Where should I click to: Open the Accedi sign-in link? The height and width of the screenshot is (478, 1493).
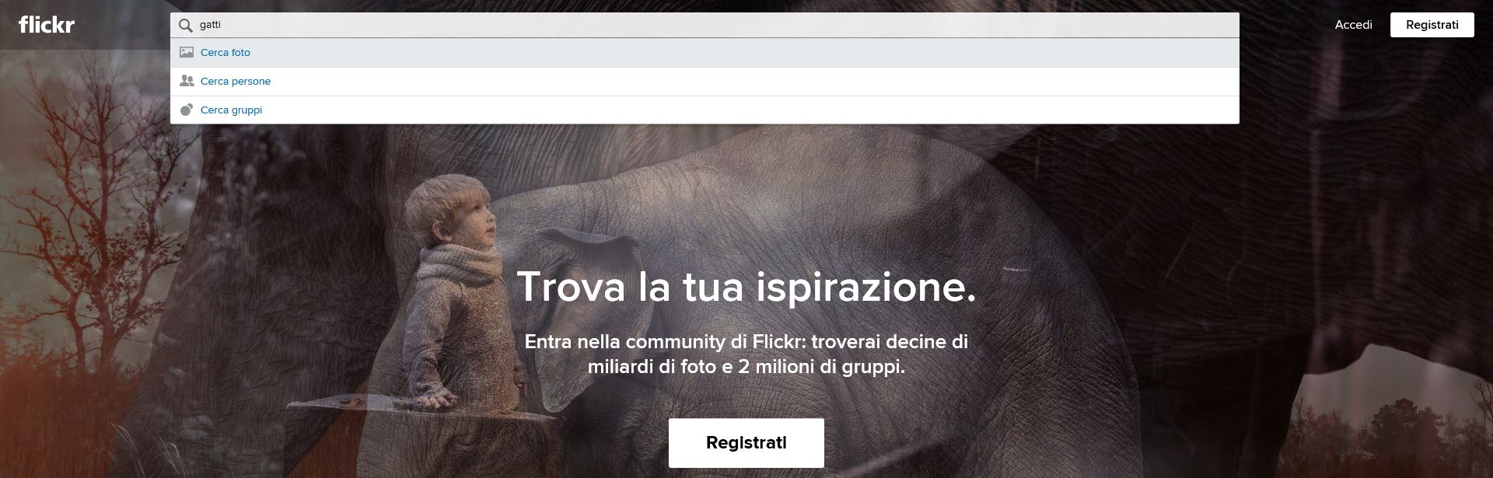1353,25
